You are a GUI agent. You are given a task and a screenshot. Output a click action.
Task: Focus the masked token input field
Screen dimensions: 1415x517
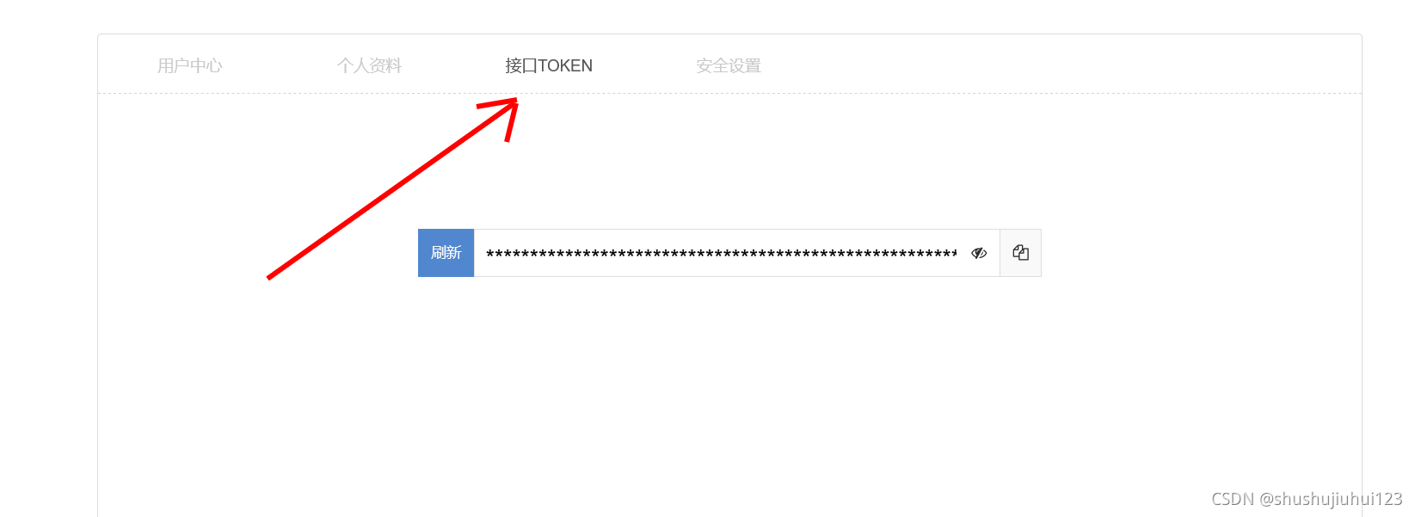[721, 253]
